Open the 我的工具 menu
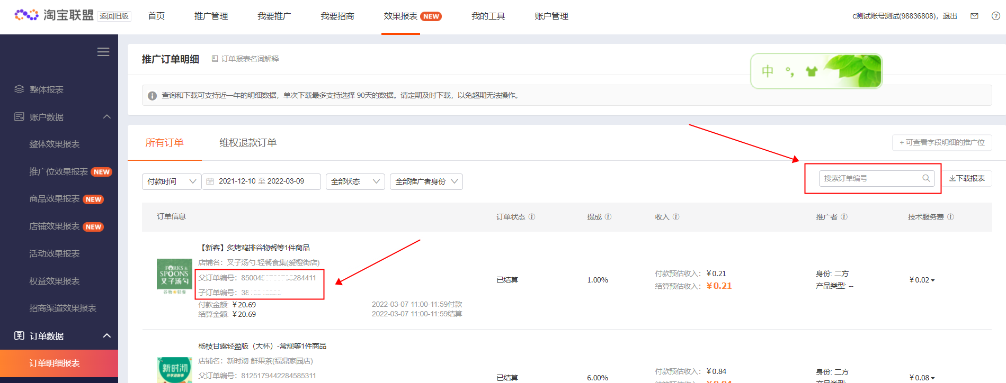This screenshot has height=383, width=1006. [x=488, y=16]
